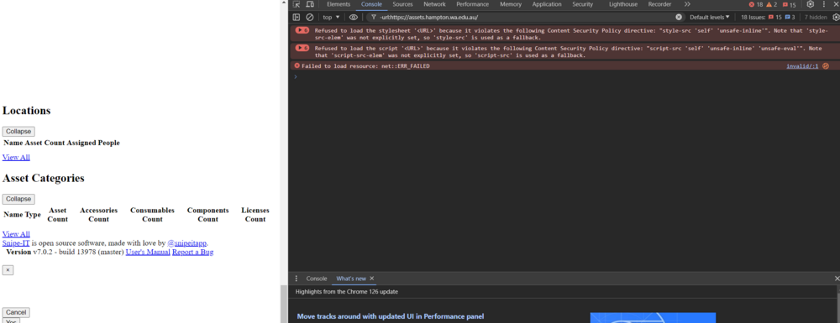Switch to the Sources tab
Viewport: 840px width, 323px height.
point(402,4)
